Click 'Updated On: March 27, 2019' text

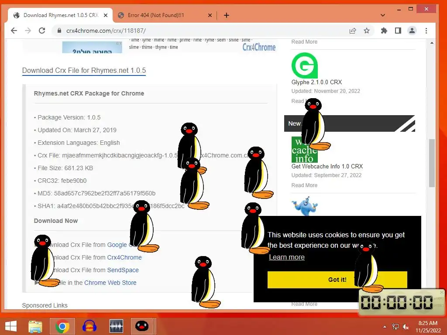[77, 130]
